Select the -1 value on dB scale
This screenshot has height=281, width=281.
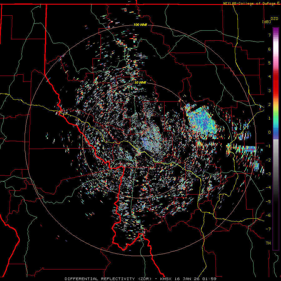click(x=268, y=146)
